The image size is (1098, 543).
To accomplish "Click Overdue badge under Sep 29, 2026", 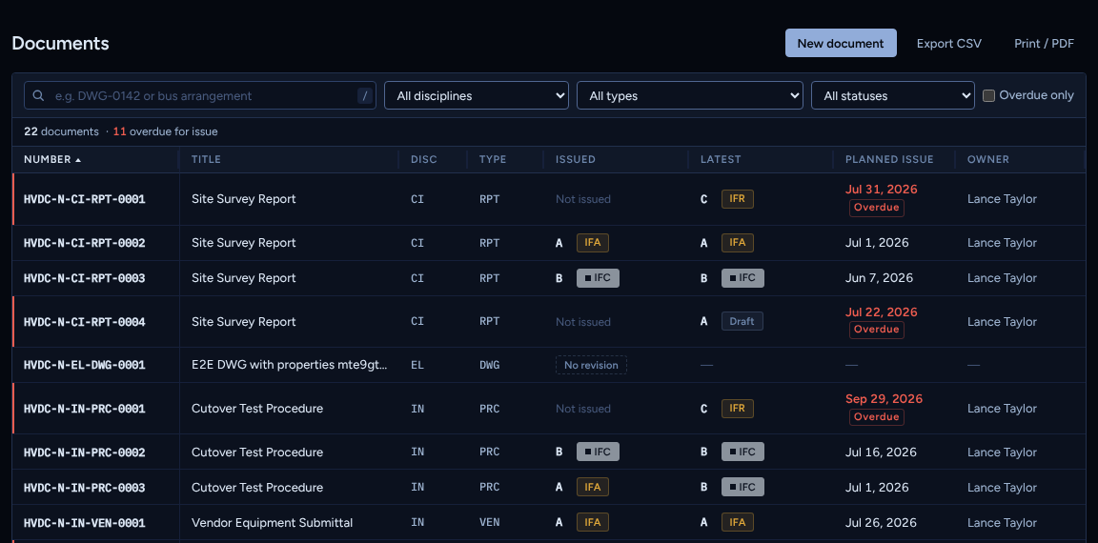I will click(876, 417).
